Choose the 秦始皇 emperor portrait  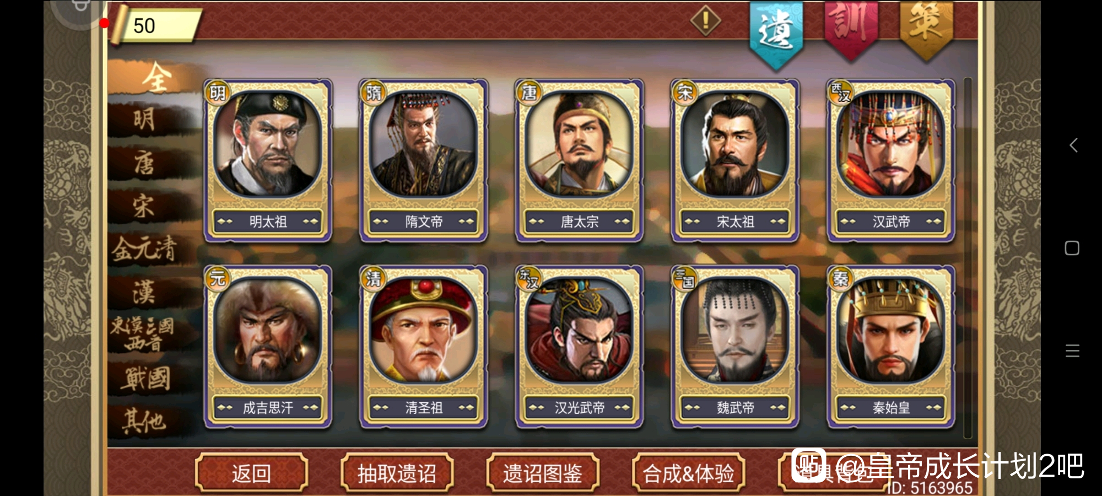891,331
